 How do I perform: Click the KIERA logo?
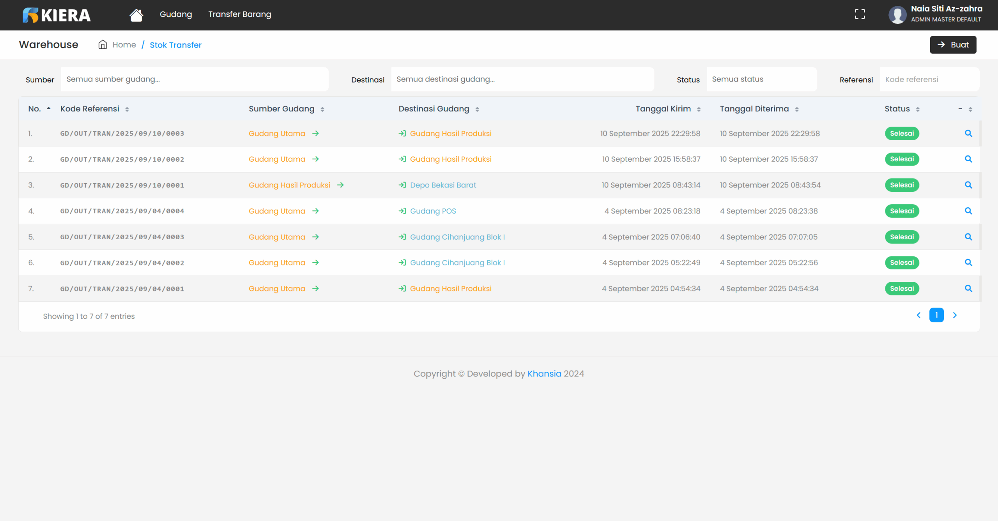(57, 15)
